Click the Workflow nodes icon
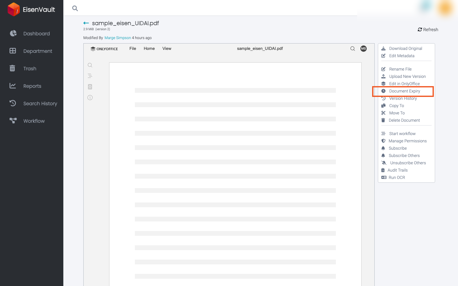The width and height of the screenshot is (458, 286). (x=13, y=121)
